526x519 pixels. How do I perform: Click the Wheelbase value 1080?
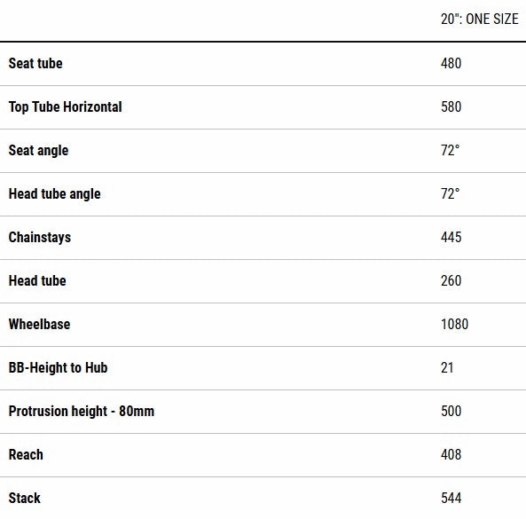click(454, 325)
